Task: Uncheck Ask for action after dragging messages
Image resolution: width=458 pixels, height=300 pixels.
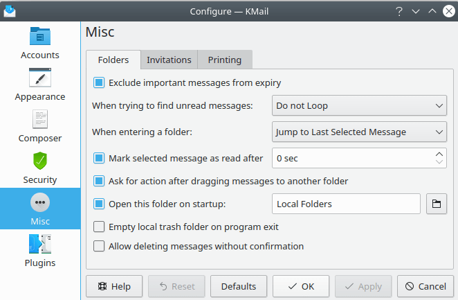Action: (99, 181)
